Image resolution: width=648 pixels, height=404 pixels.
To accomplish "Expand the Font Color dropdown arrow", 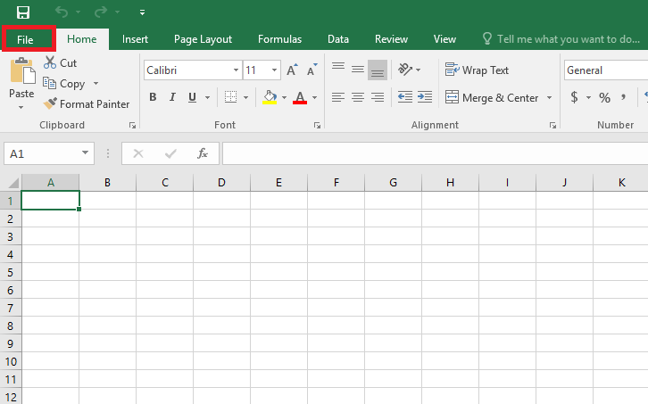I will click(315, 97).
